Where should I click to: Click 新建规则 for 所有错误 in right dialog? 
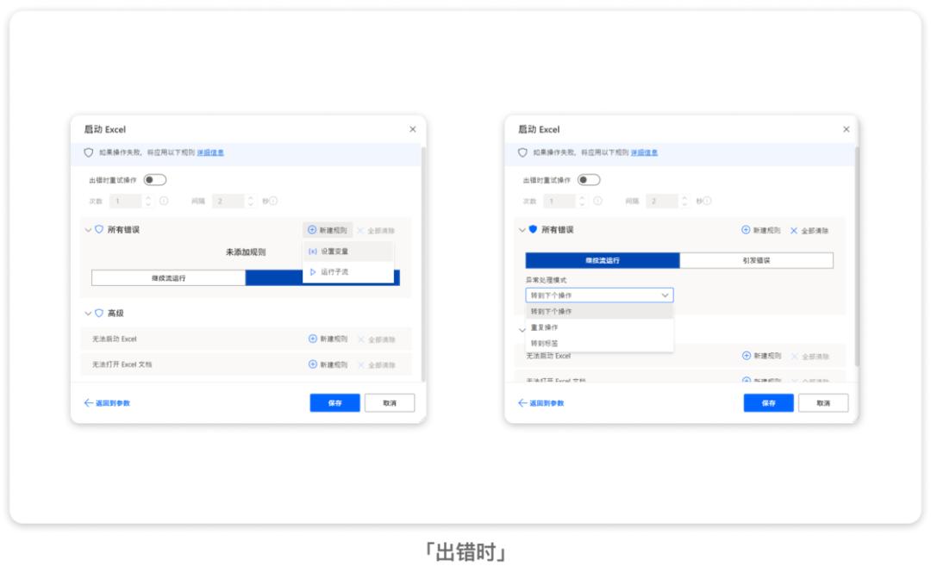pyautogui.click(x=761, y=230)
